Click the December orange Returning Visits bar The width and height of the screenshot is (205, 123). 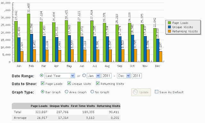[161, 57]
